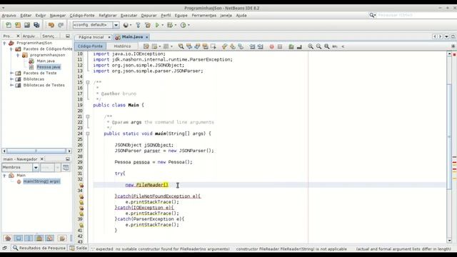Open the Refatorar menu
Viewport: 457px width, 257px height.
pyautogui.click(x=108, y=16)
